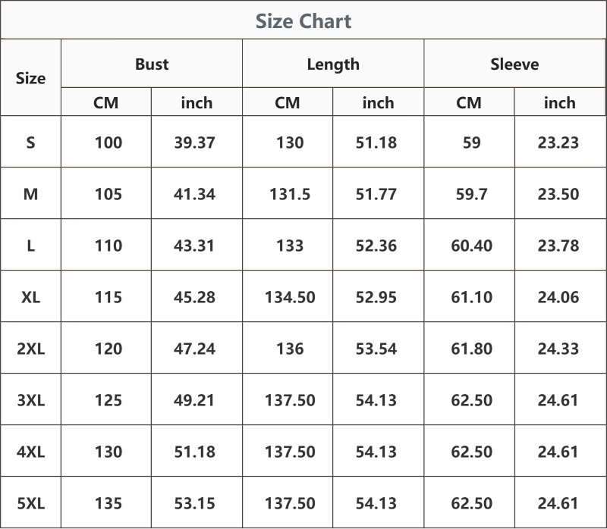Click the 2XL size row label
The width and height of the screenshot is (607, 529).
[30, 349]
